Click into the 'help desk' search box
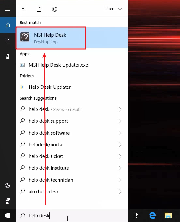 [72, 215]
